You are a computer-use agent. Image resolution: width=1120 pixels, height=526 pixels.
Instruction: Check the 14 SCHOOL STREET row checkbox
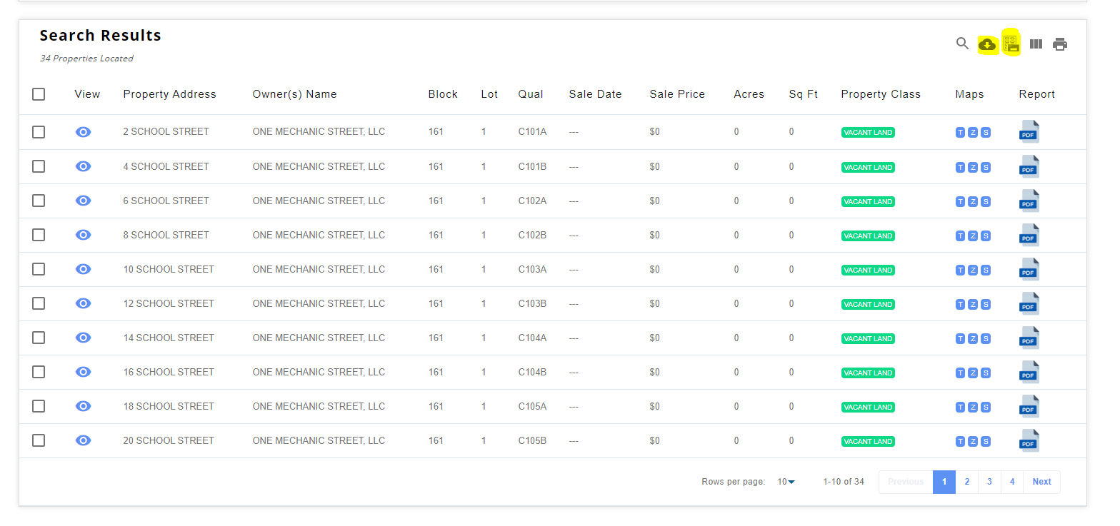39,338
